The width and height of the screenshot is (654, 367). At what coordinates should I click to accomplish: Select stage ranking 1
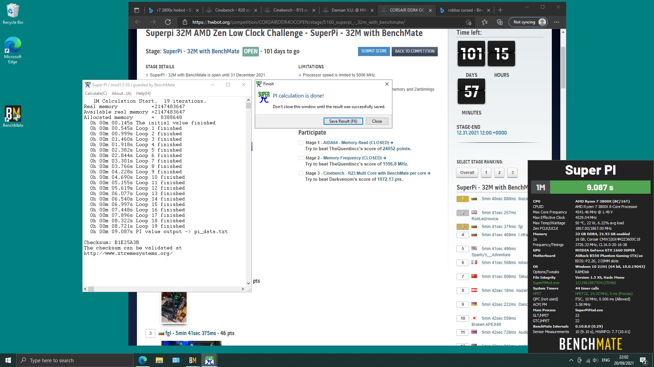486,173
